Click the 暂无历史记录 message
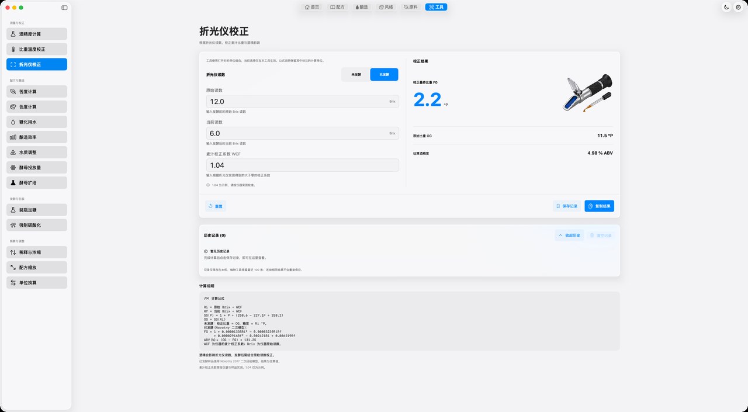The image size is (748, 412). coord(220,251)
